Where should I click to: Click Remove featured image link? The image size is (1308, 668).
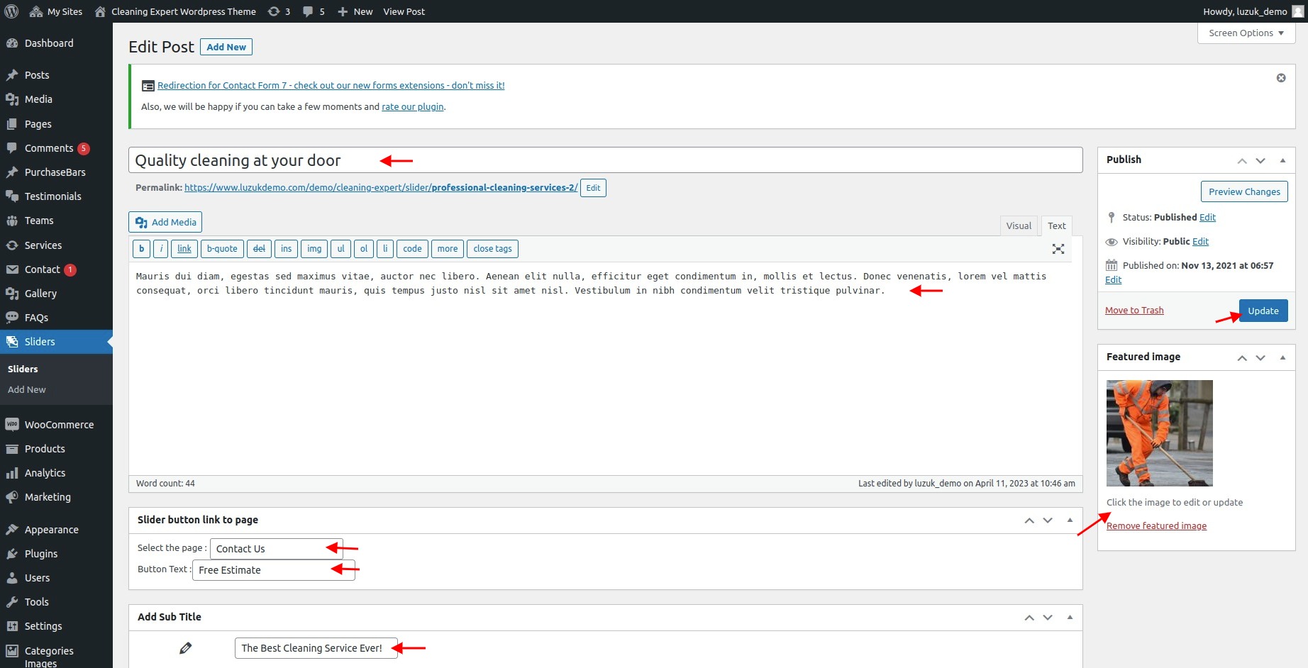click(1156, 525)
